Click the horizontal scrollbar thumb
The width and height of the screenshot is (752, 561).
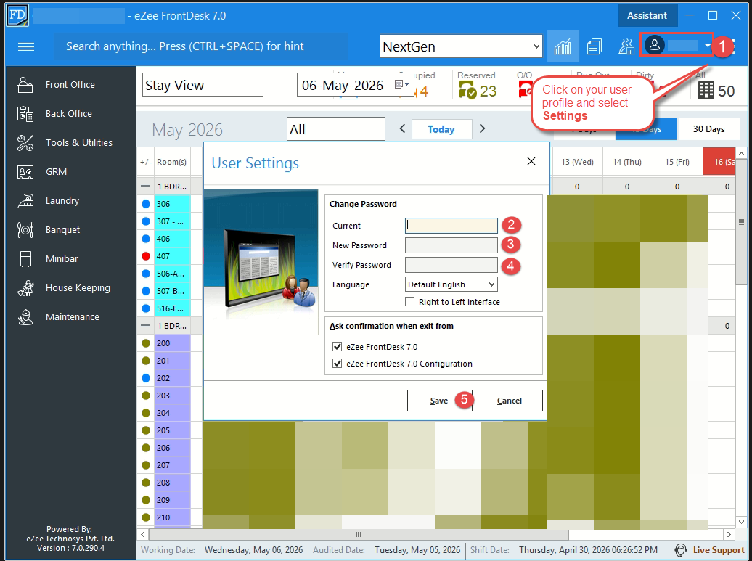tap(359, 534)
